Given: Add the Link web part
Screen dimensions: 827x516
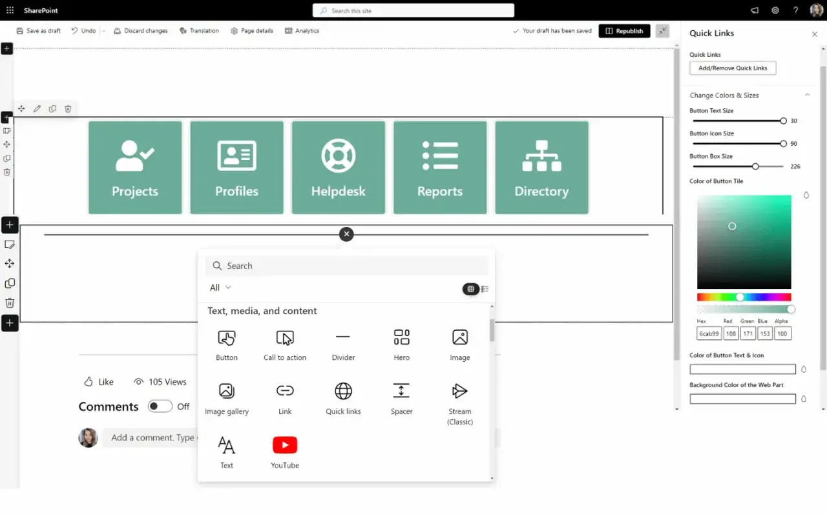Looking at the screenshot, I should [x=285, y=399].
